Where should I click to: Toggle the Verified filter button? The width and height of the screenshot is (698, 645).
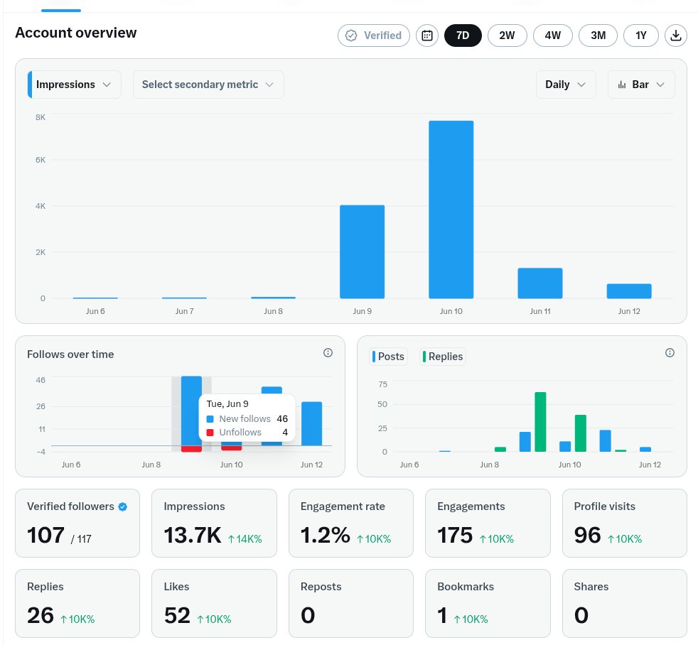373,36
